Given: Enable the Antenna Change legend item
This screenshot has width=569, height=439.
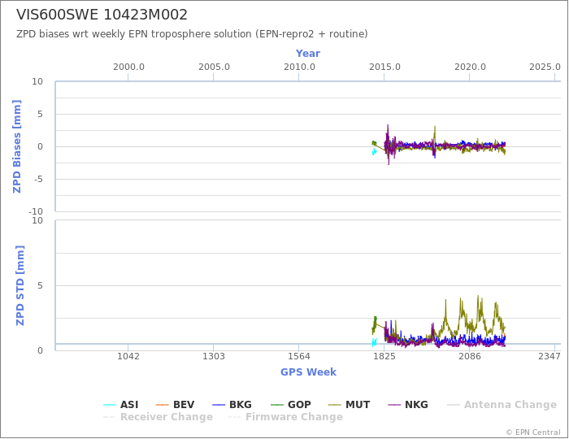Looking at the screenshot, I should 502,405.
